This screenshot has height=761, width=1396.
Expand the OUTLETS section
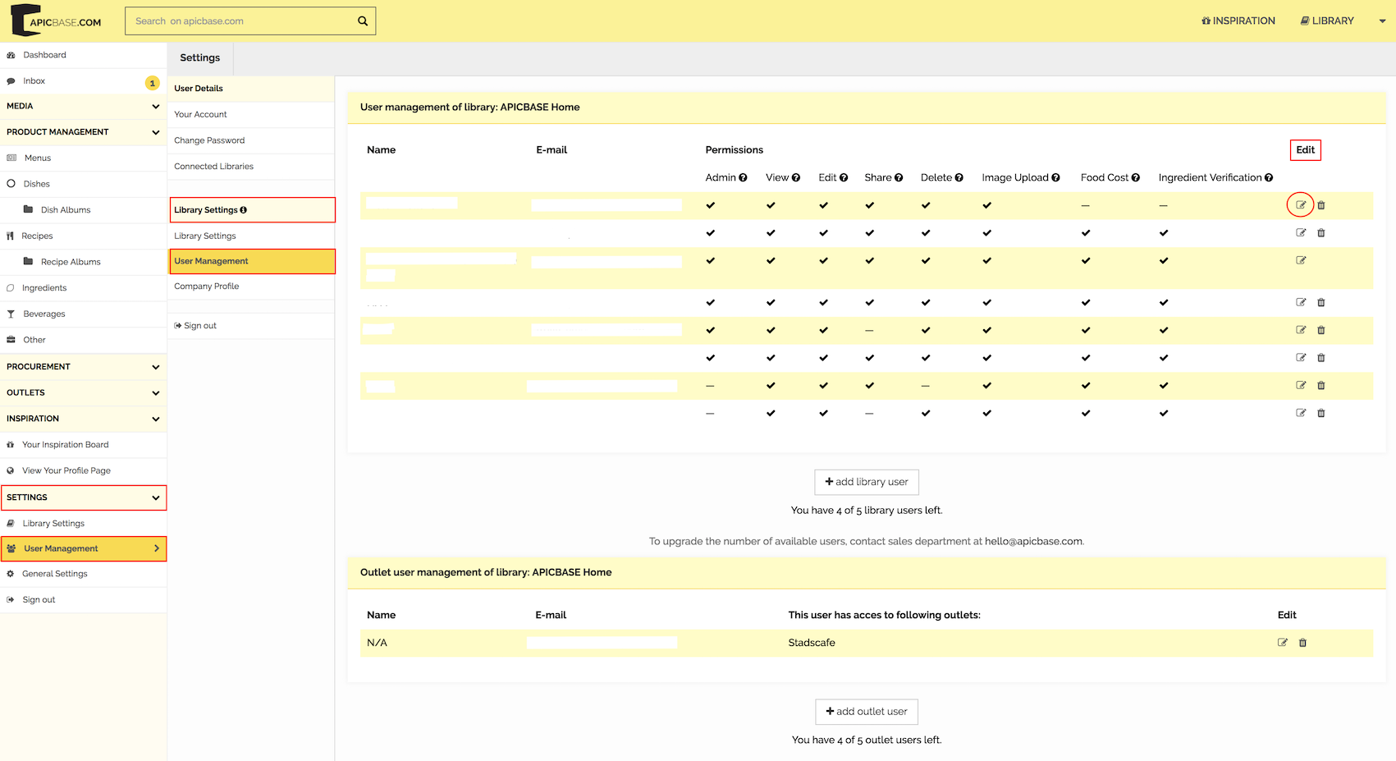point(83,393)
